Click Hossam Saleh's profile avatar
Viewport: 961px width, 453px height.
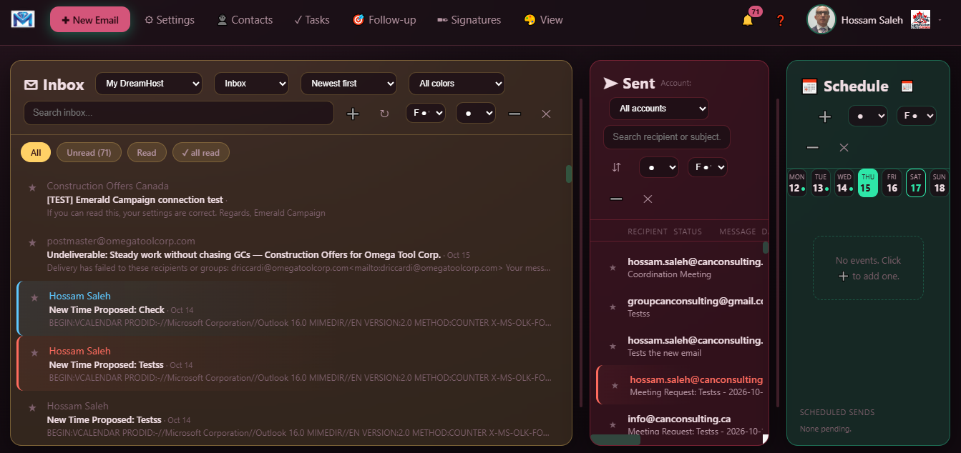[821, 20]
